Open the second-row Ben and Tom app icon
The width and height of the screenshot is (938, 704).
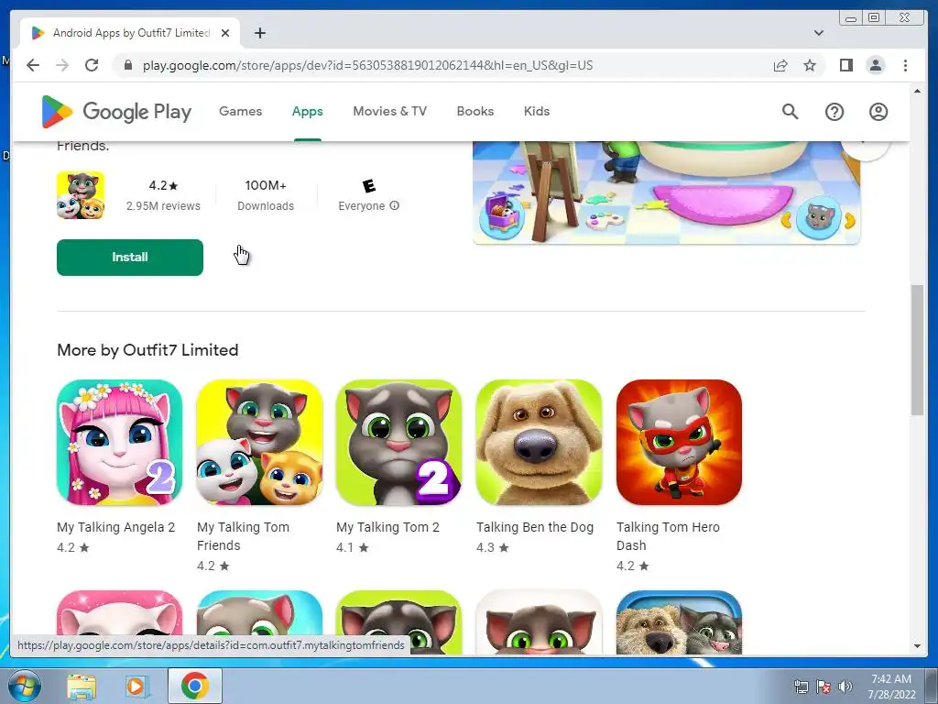tap(679, 622)
